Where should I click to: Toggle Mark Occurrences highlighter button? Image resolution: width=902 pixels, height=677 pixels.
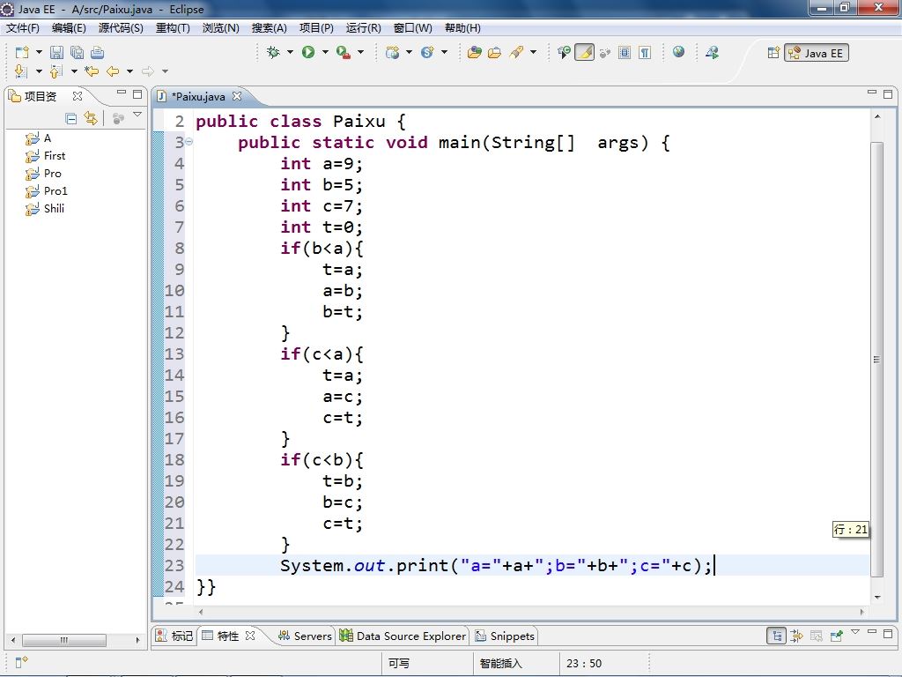[584, 53]
